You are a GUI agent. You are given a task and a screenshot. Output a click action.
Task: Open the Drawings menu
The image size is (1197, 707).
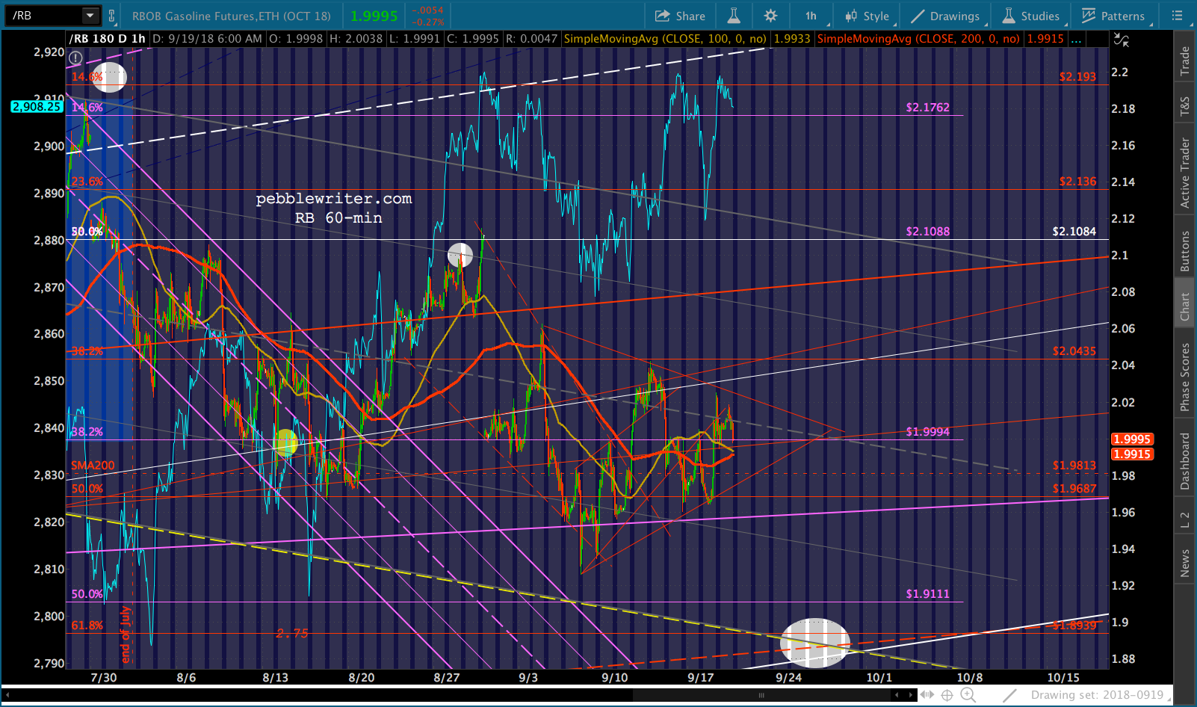(947, 16)
